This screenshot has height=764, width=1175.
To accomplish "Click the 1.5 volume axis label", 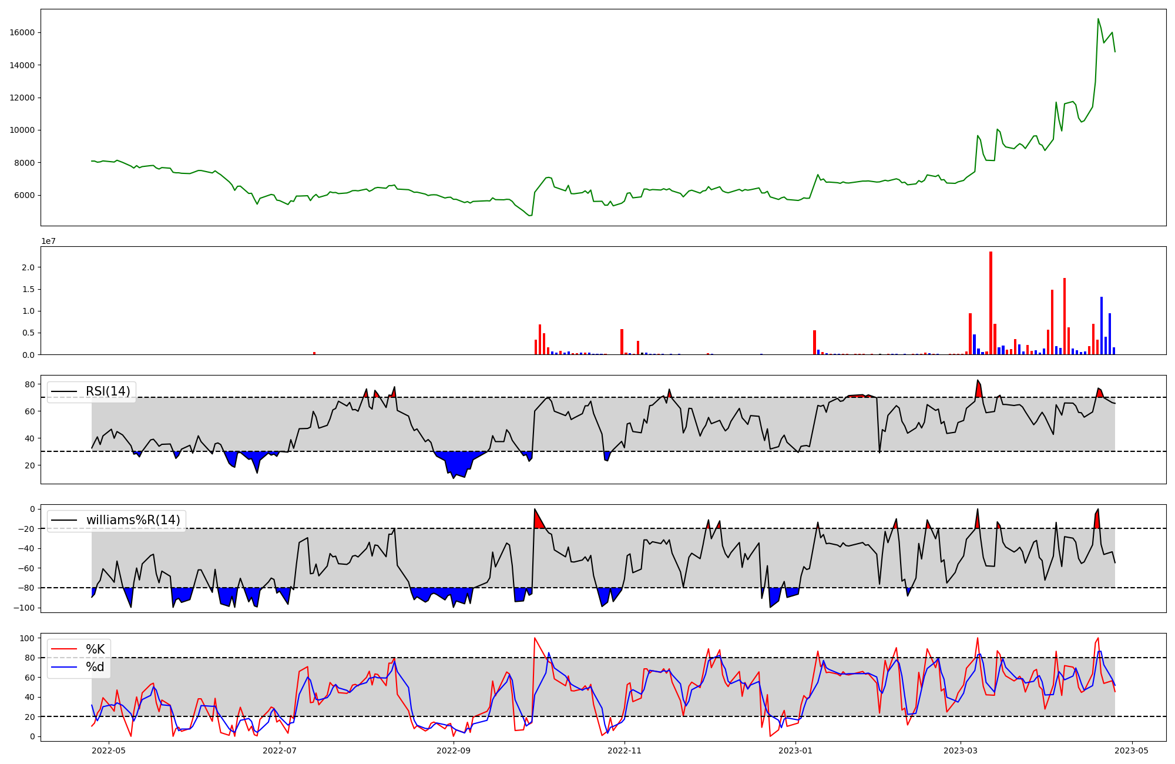I will (x=28, y=289).
